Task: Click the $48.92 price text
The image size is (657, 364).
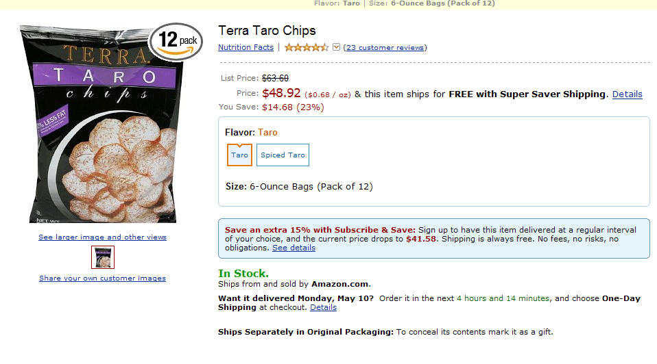Action: [x=281, y=93]
